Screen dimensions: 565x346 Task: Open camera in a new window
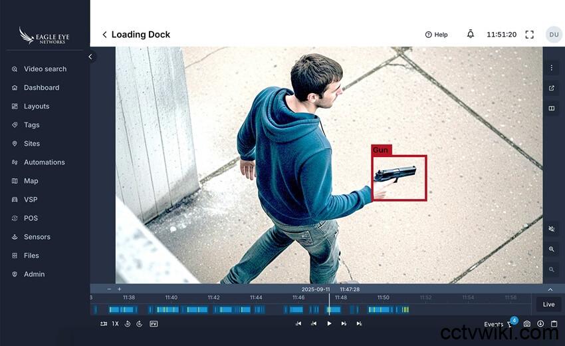(x=552, y=88)
